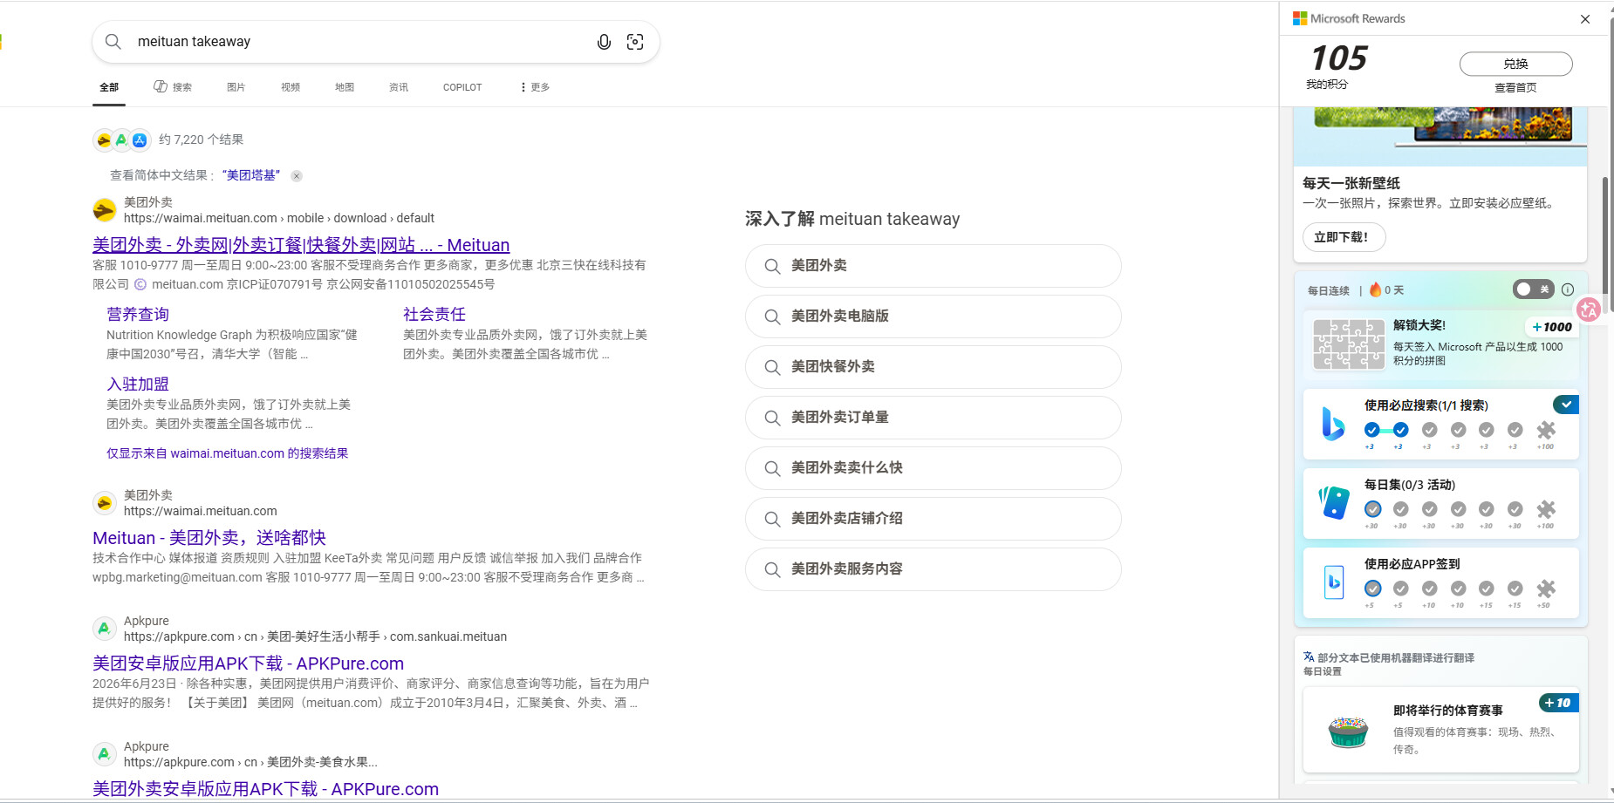Image resolution: width=1614 pixels, height=803 pixels.
Task: Click the Meituan favicon of the waimai.meituan.com mobile download result
Action: tap(105, 210)
